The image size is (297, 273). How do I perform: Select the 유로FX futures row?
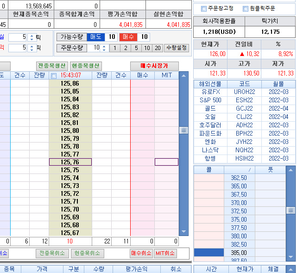click(244, 92)
